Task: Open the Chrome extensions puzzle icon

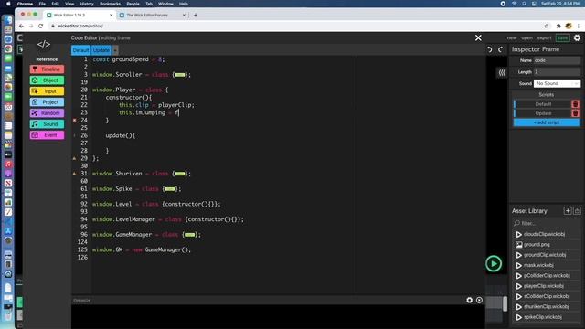Action: (x=558, y=26)
